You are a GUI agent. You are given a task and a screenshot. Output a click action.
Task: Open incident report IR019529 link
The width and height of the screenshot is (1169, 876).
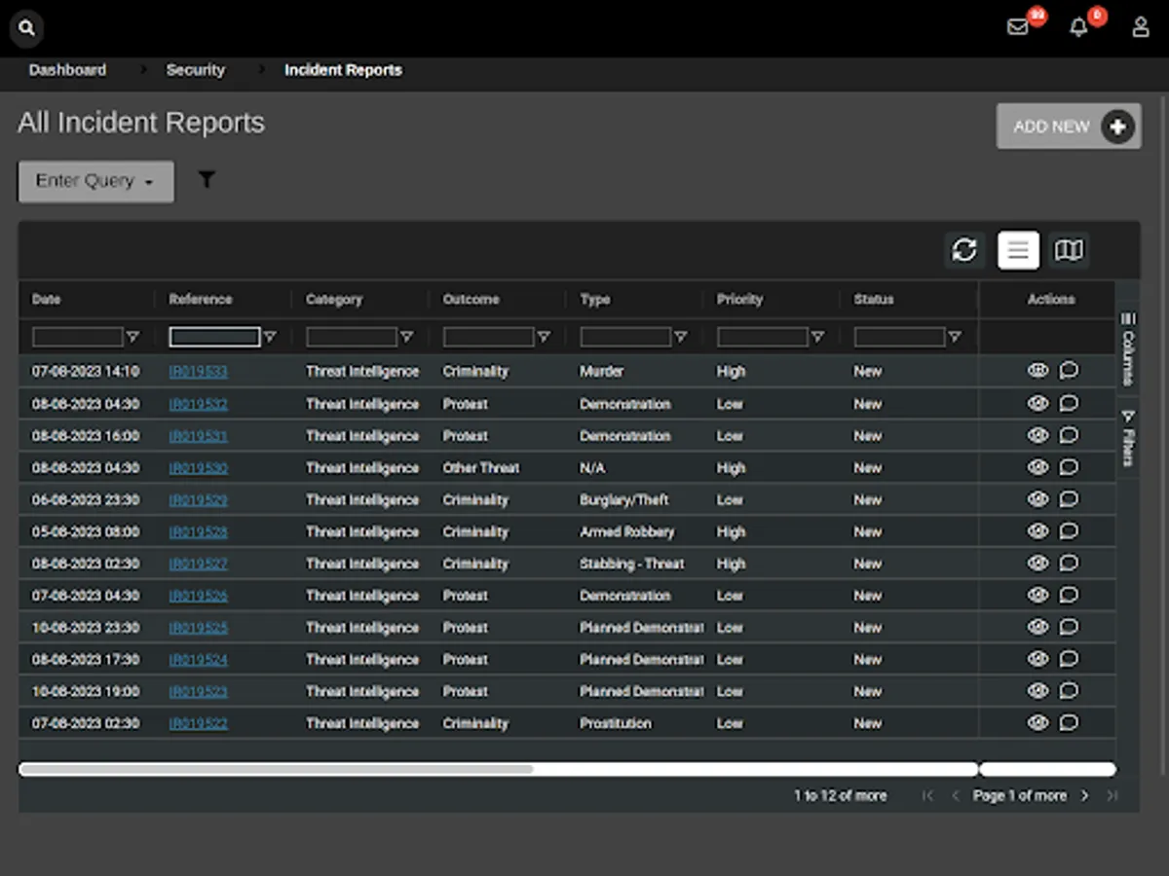tap(198, 500)
